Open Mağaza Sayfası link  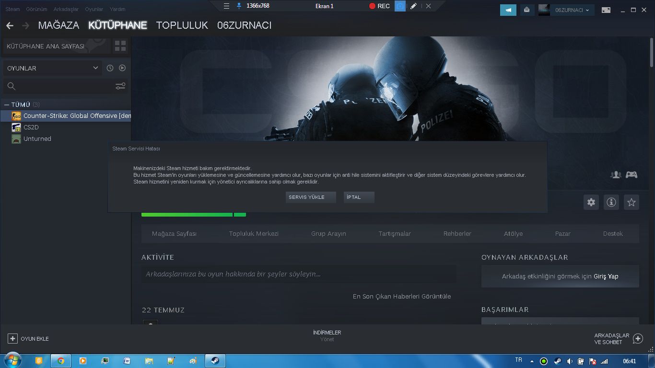(x=174, y=234)
